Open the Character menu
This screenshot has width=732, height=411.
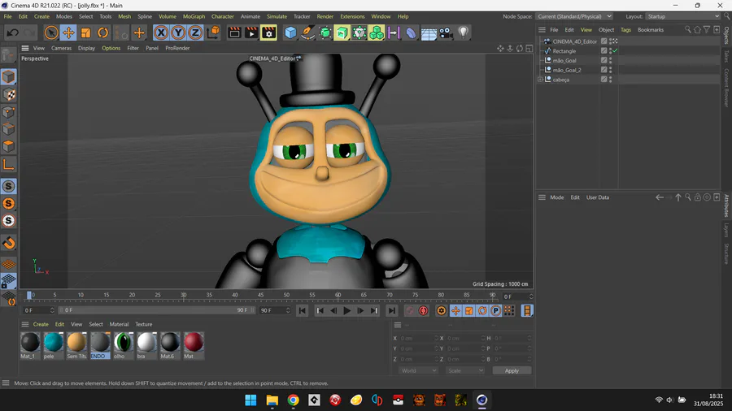223,16
